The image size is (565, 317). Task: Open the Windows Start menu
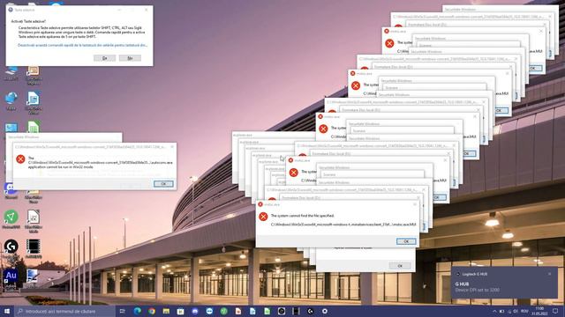pyautogui.click(x=7, y=311)
